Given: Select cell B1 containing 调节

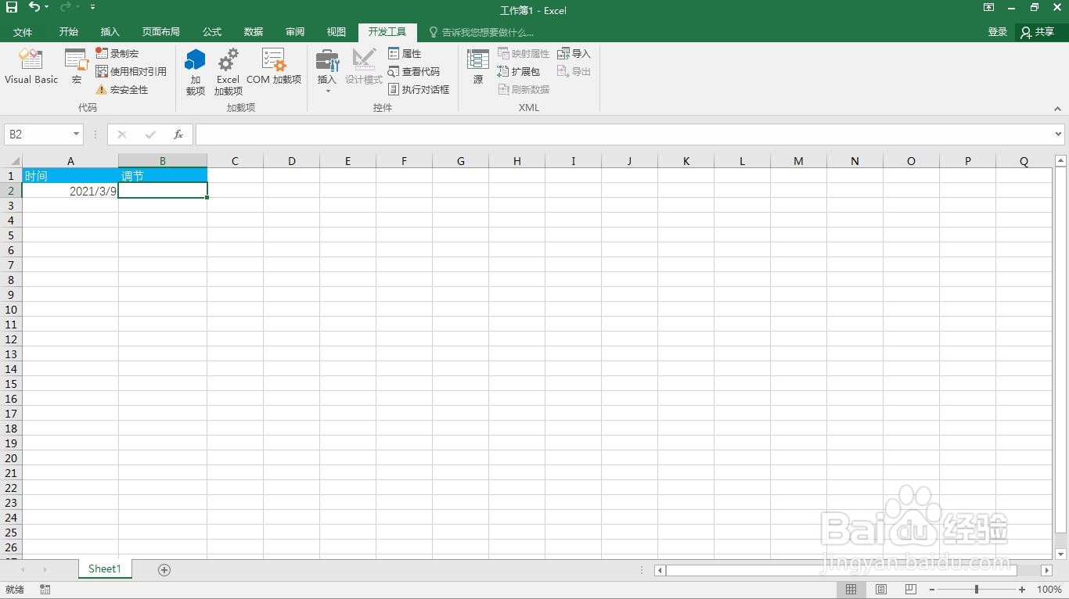Looking at the screenshot, I should pos(163,175).
